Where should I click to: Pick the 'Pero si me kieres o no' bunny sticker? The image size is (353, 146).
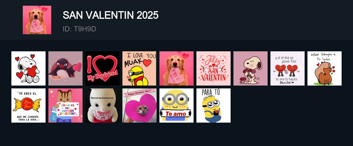click(x=102, y=106)
